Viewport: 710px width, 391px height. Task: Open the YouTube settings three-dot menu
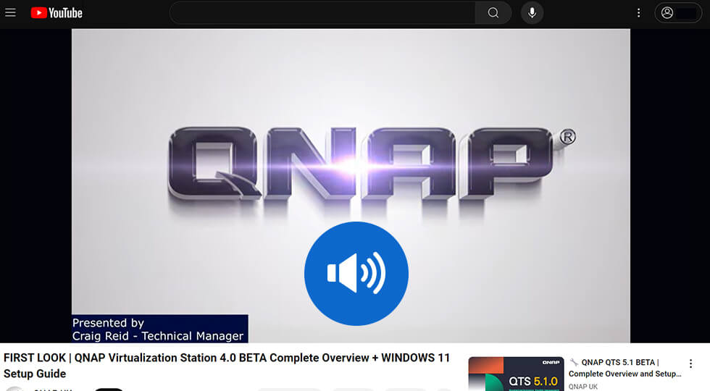638,12
